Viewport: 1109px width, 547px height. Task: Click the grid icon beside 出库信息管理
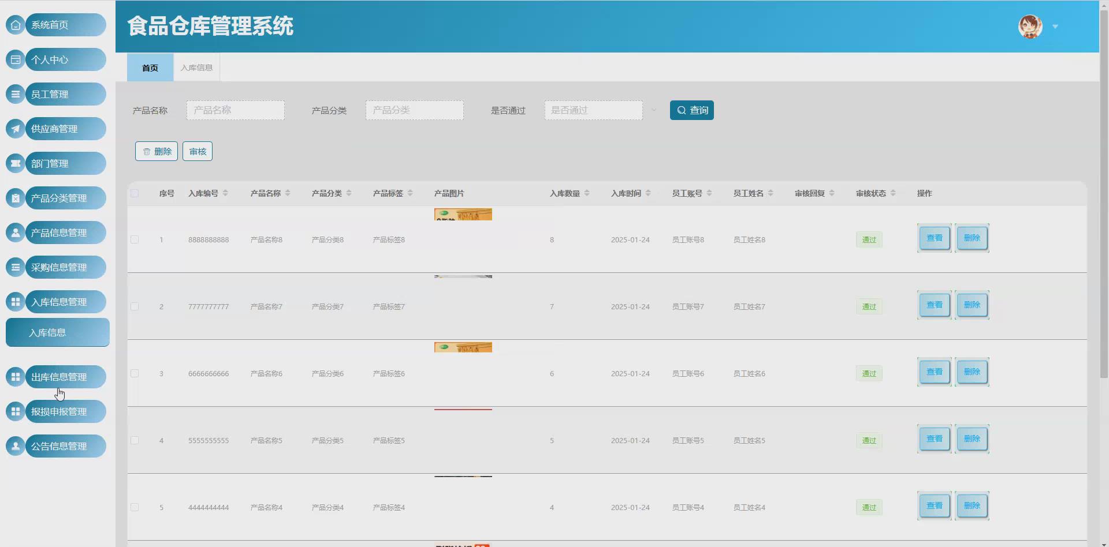(16, 377)
